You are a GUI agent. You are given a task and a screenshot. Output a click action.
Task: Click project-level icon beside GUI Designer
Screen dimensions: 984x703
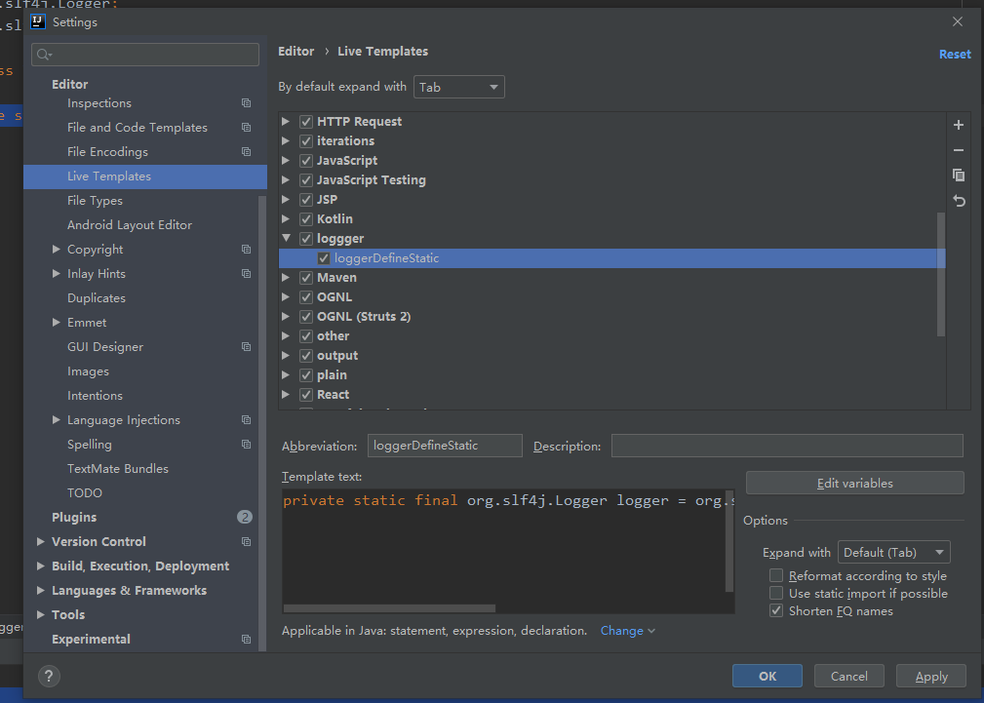pyautogui.click(x=246, y=346)
